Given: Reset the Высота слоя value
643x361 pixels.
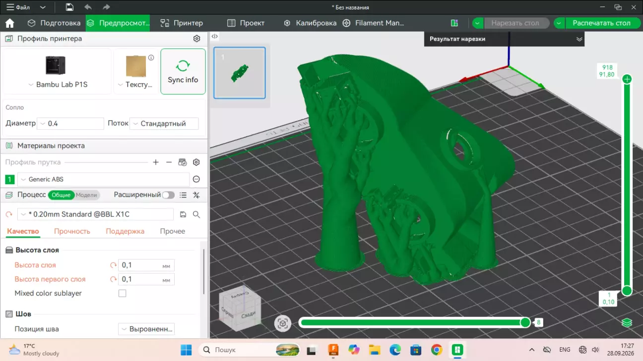Looking at the screenshot, I should 113,265.
